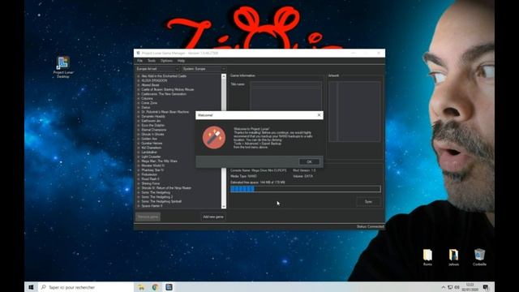519x292 pixels.
Task: Open the Options menu
Action: tap(166, 61)
